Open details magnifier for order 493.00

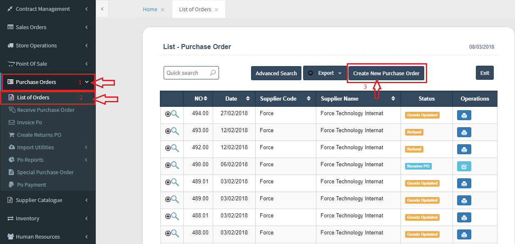click(x=175, y=131)
